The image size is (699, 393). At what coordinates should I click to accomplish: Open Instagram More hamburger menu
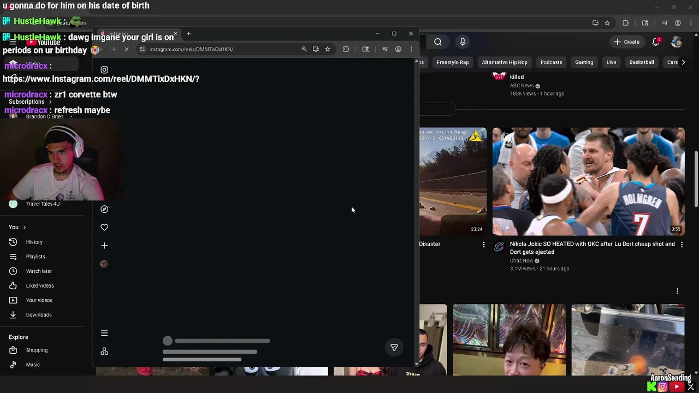[104, 333]
